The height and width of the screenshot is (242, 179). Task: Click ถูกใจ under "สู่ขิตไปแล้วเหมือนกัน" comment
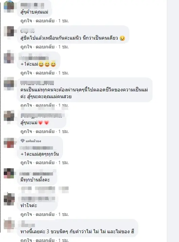pos(26,47)
